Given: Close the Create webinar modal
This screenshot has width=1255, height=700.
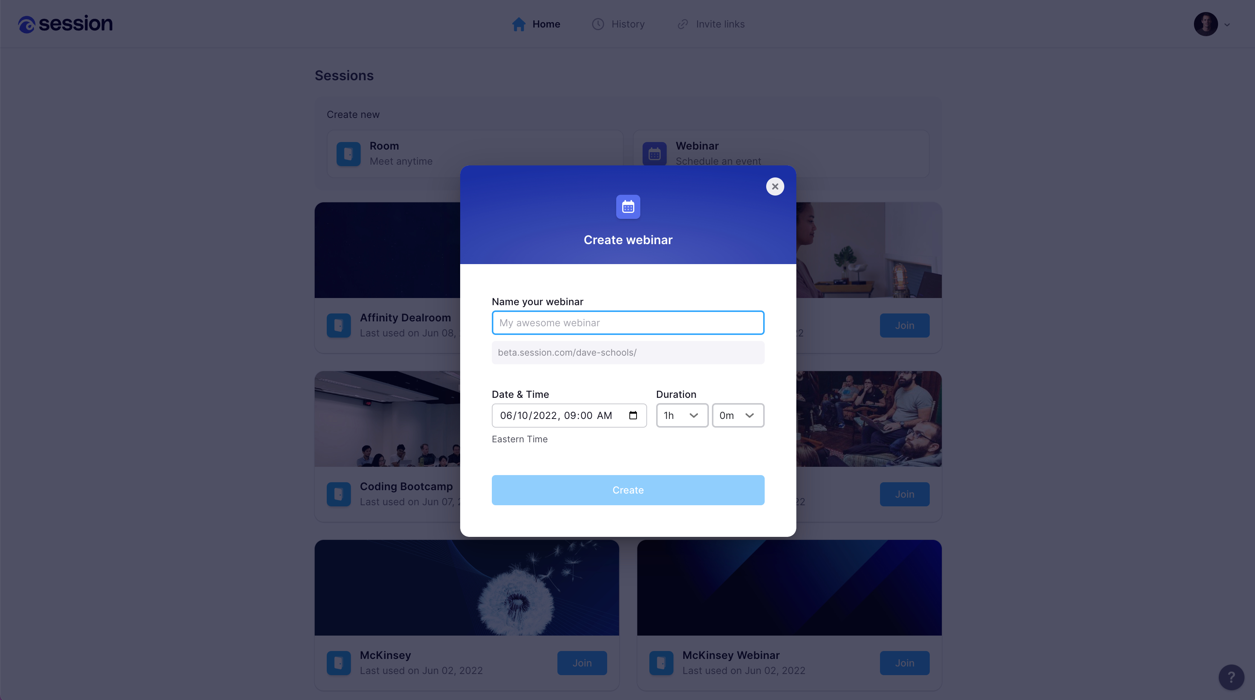Looking at the screenshot, I should tap(775, 186).
